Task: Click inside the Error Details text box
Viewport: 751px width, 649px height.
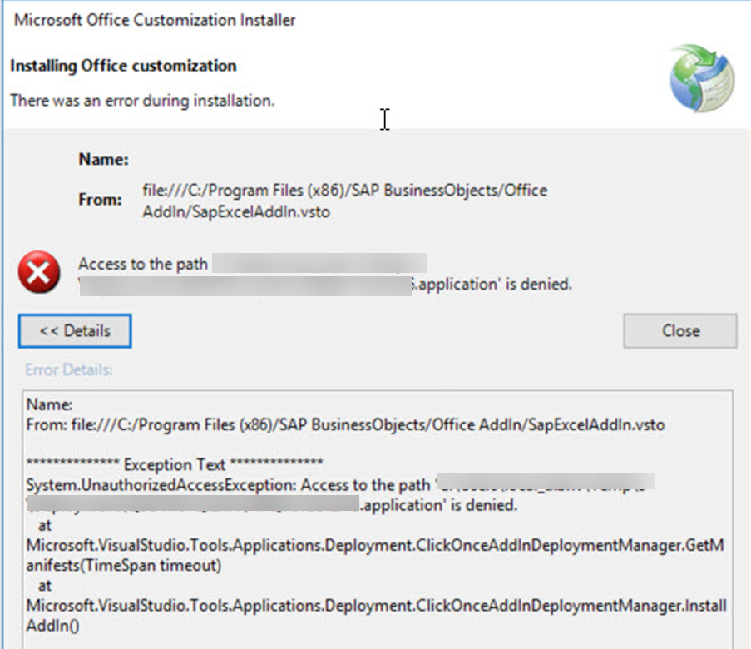Action: tap(378, 519)
